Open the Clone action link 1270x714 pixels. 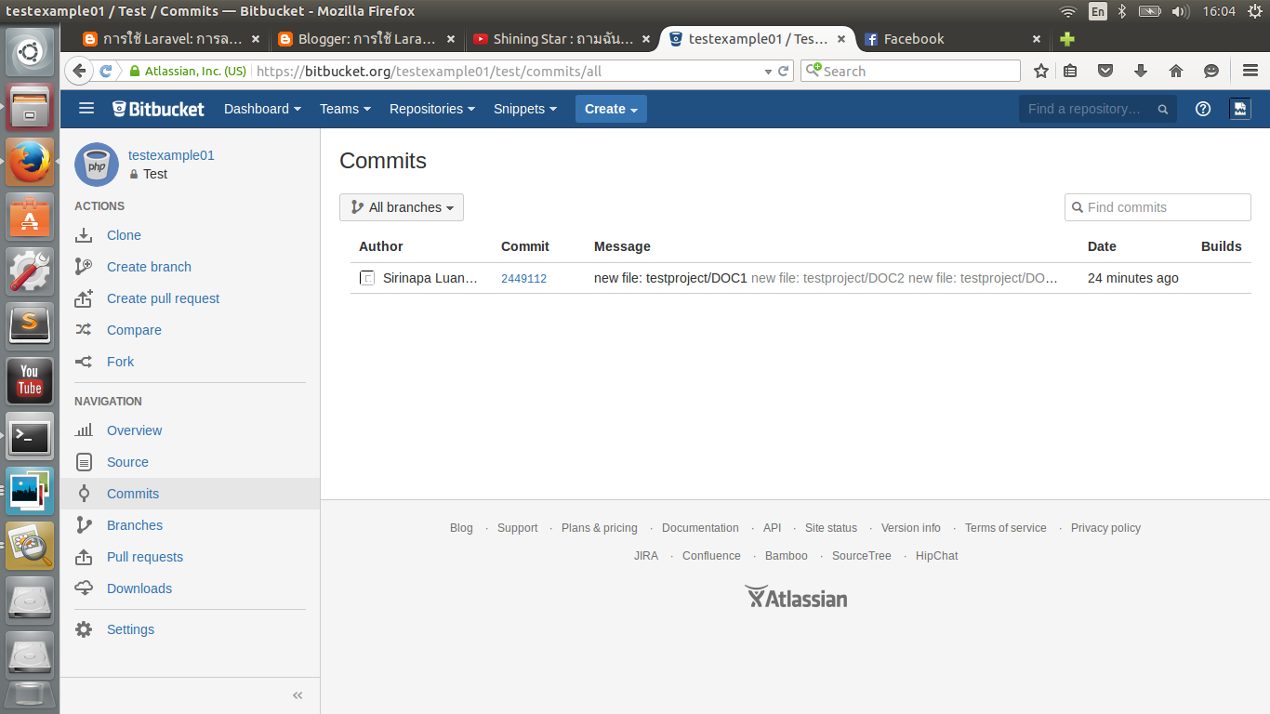click(x=124, y=235)
